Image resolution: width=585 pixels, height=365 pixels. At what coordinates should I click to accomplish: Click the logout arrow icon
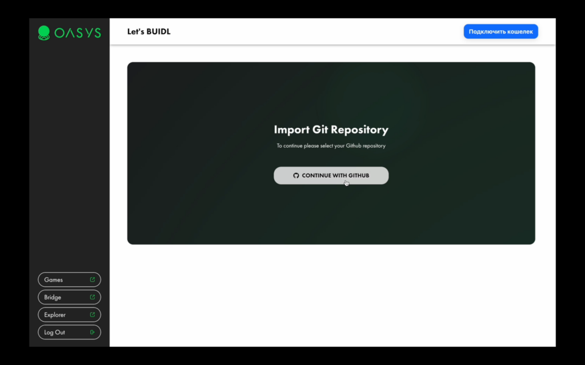(93, 332)
